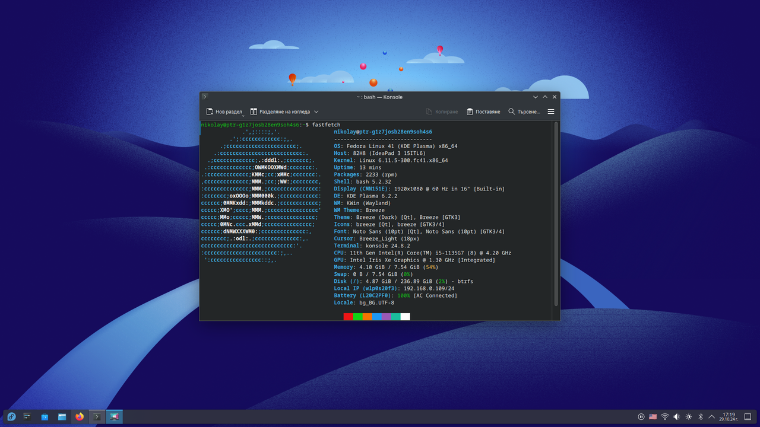This screenshot has width=760, height=427.
Task: Click the "Local IP" 192.168.0.109/24 line
Action: point(394,288)
